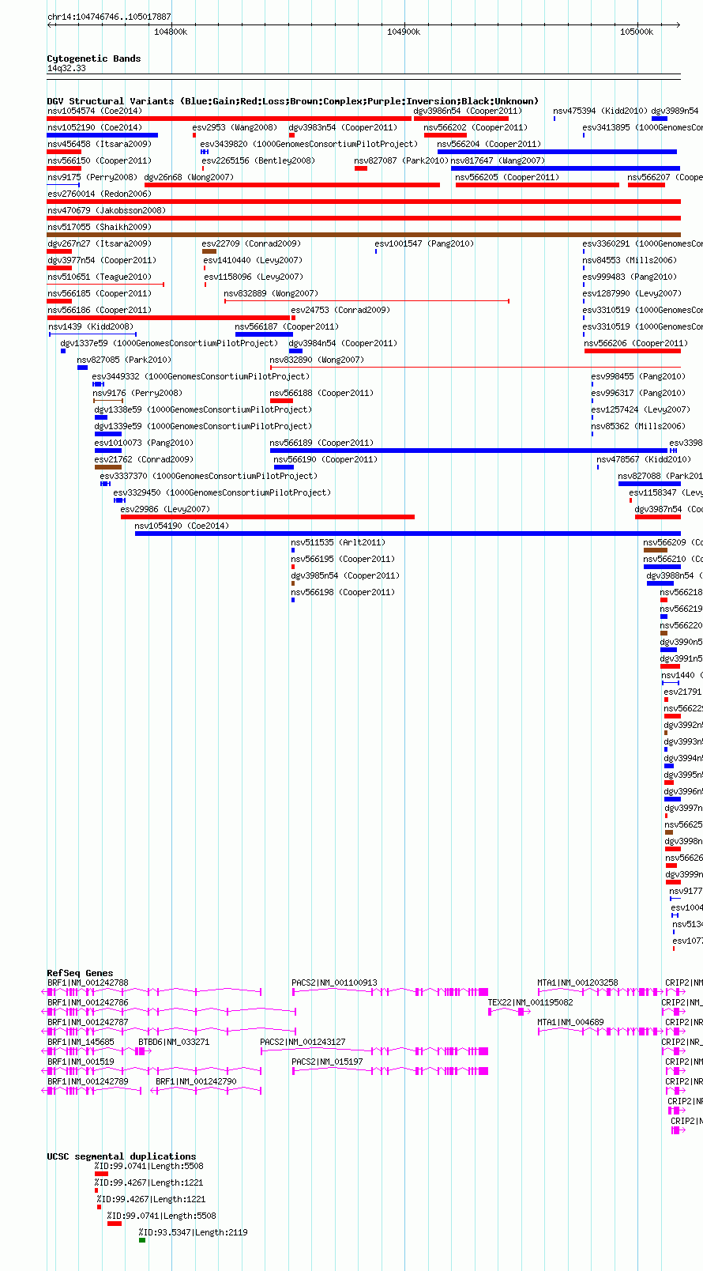Open gene PACS2|NM_001100913

click(x=334, y=982)
